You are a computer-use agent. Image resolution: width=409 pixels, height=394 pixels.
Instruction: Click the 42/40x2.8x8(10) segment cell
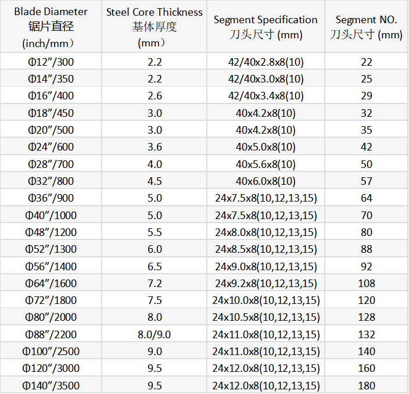coord(266,62)
